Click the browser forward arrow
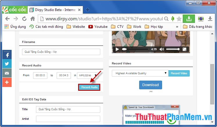Screen dimensions: 217x127 [16, 19]
